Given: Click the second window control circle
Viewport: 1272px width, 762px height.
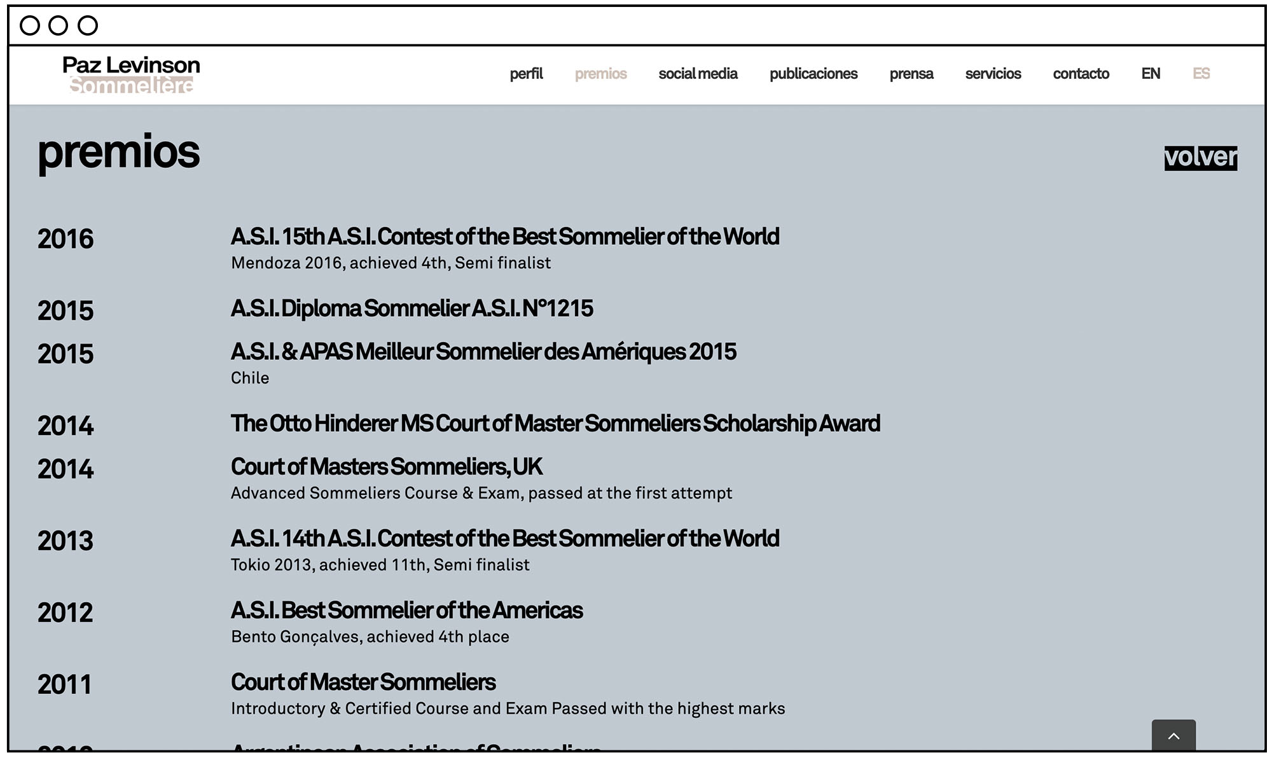Looking at the screenshot, I should pyautogui.click(x=58, y=25).
